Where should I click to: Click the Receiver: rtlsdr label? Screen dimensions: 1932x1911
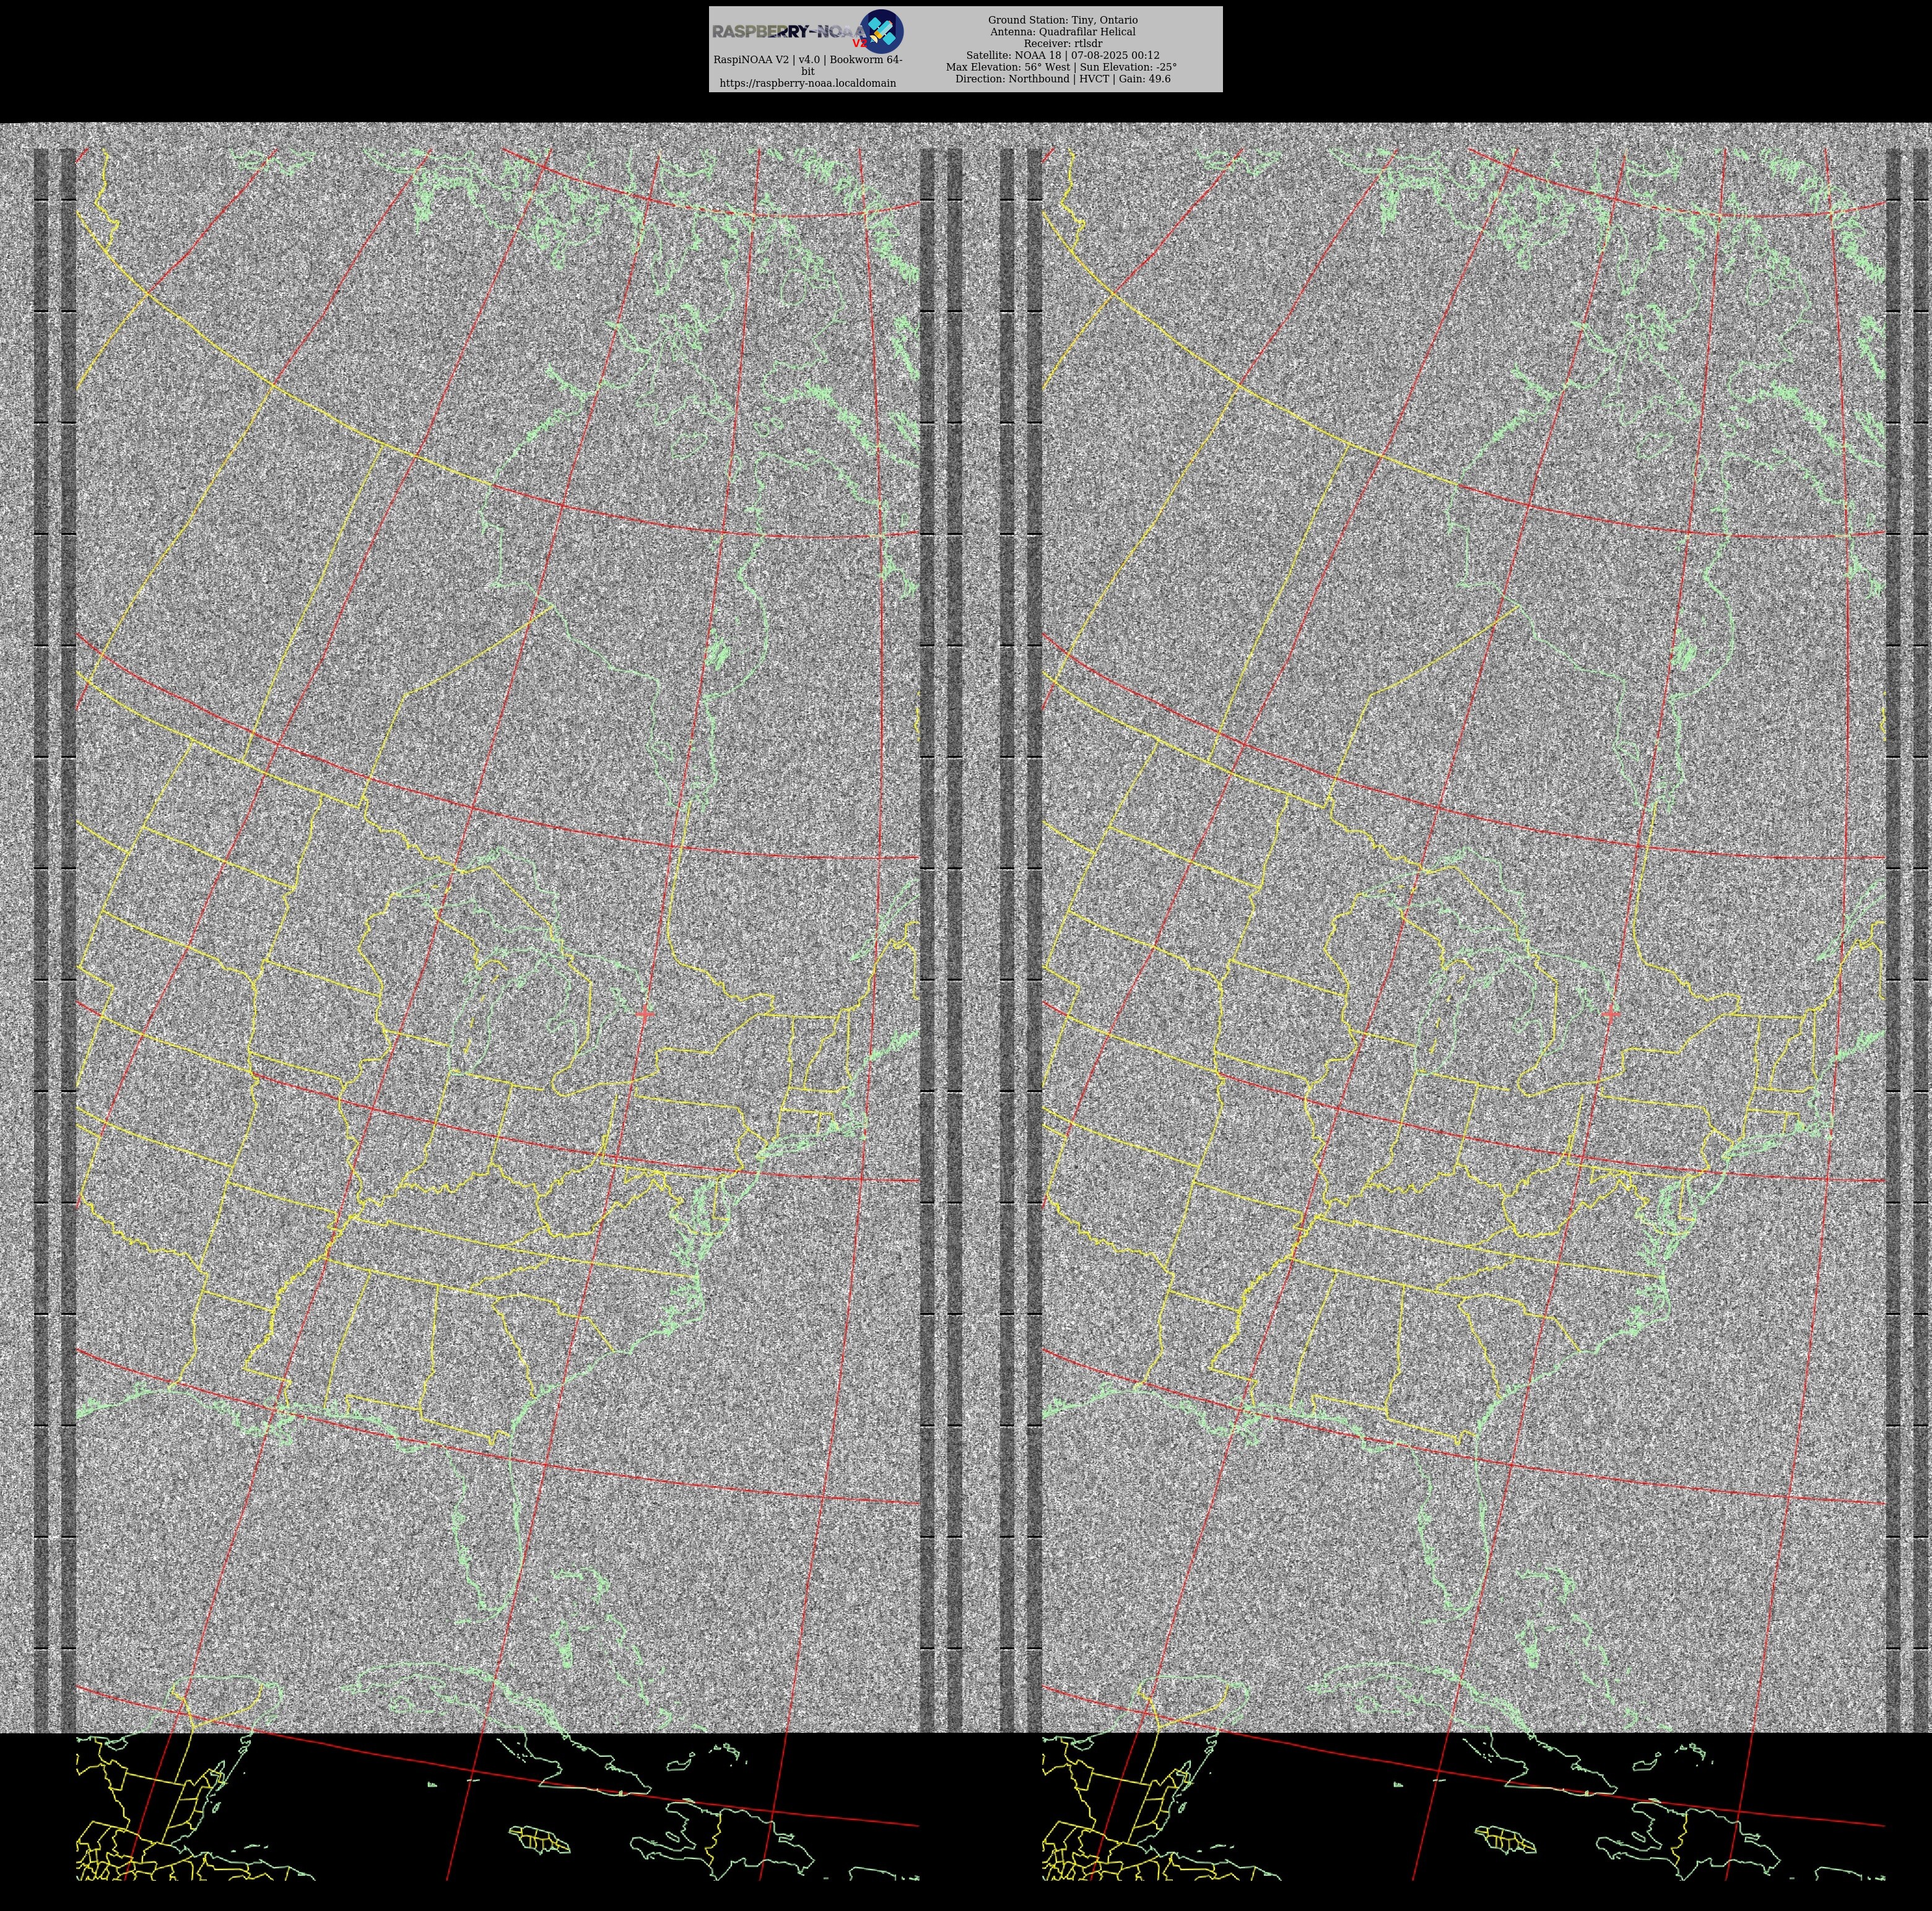(1062, 44)
